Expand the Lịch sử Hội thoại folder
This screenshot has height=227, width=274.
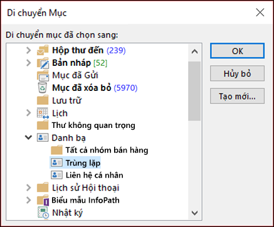pyautogui.click(x=29, y=187)
